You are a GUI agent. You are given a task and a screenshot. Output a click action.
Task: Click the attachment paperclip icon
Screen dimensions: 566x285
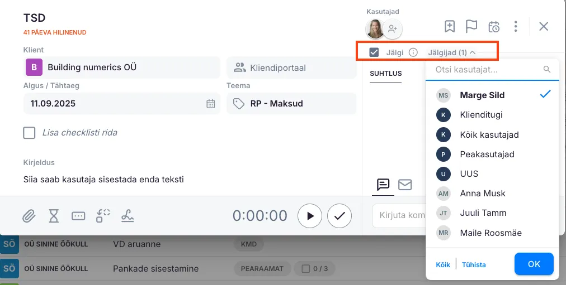[29, 216]
